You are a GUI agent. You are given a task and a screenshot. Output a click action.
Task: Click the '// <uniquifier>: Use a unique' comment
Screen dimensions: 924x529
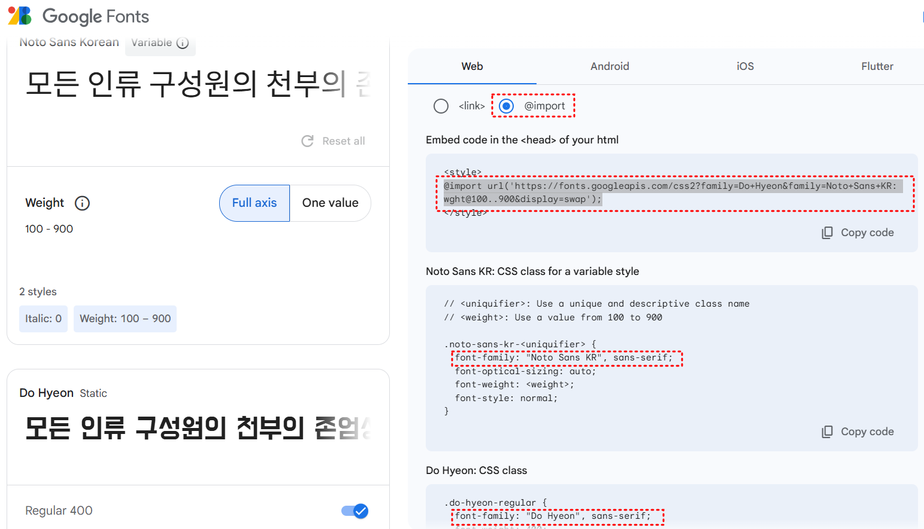pos(596,304)
